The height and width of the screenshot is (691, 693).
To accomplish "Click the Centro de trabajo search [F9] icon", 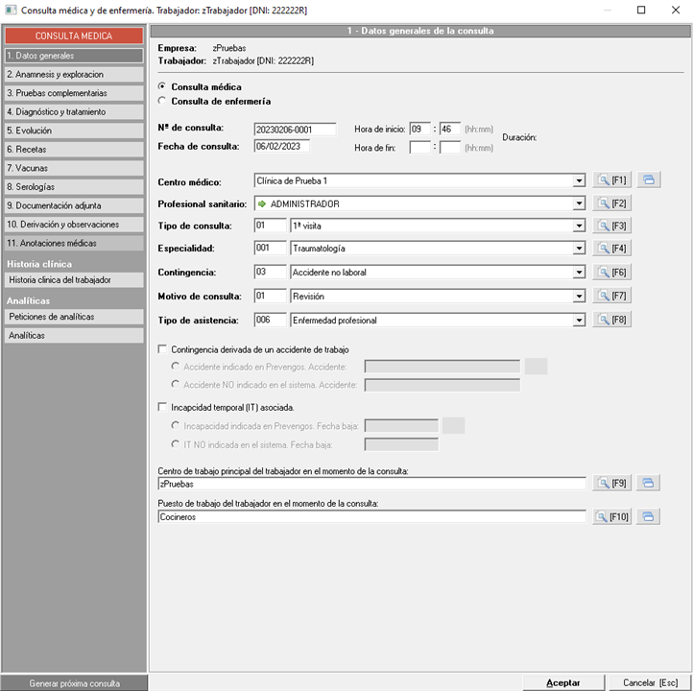I will click(x=610, y=484).
